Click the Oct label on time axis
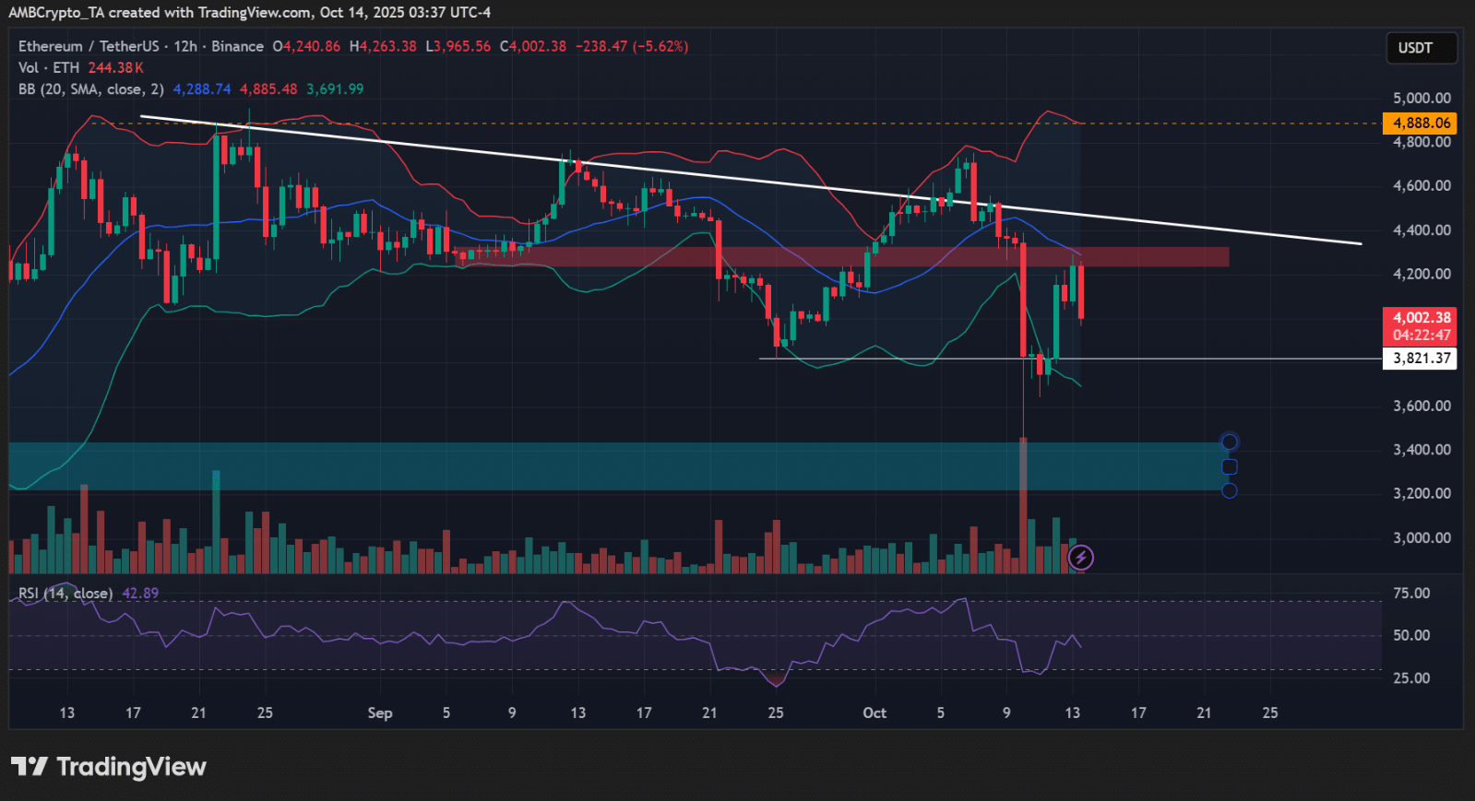 pos(874,713)
